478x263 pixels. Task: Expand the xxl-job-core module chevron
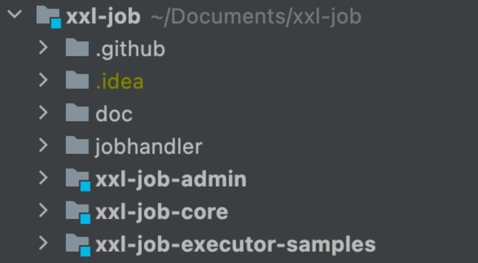point(43,211)
